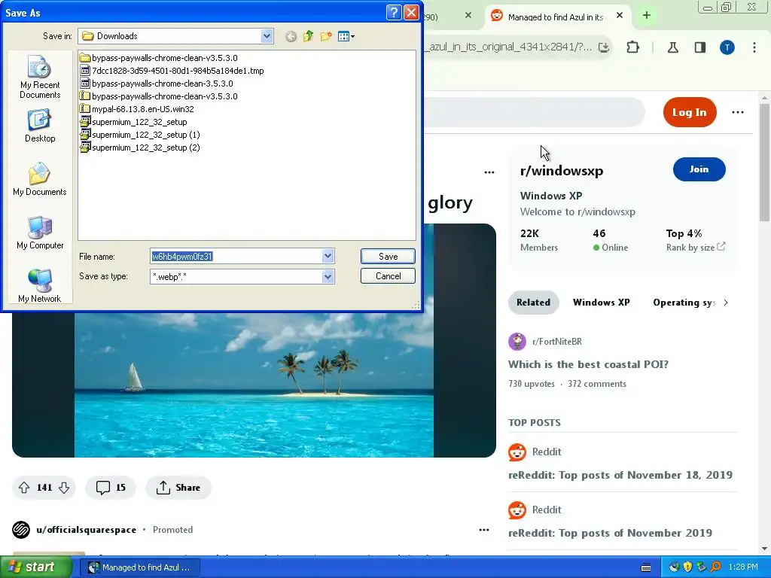Open the View menu icon in Save As
Screen dimensions: 771x578
pos(346,36)
